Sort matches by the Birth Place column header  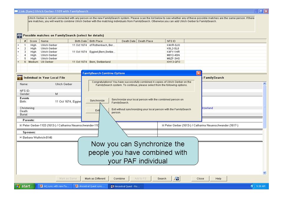pyautogui.click(x=102, y=41)
